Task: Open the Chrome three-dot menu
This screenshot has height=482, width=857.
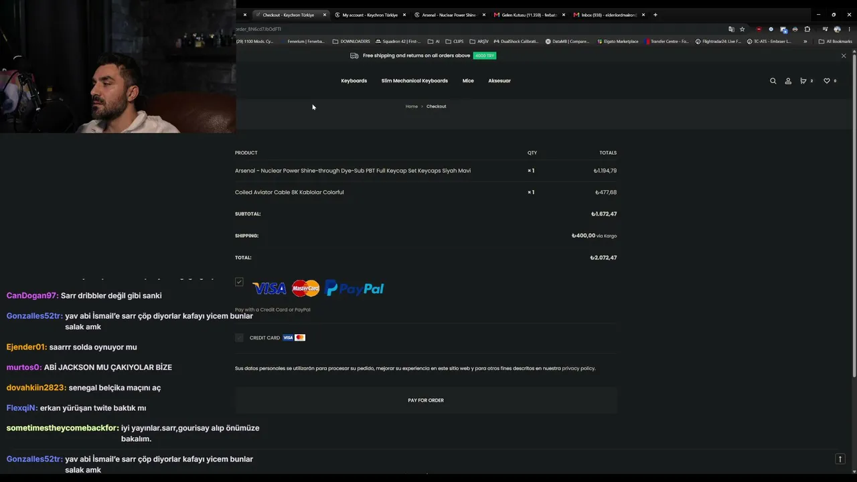Action: (x=849, y=29)
